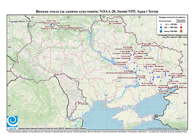Click the 'понад 1000 МВт' legend label
The width and height of the screenshot is (194, 137).
(x=171, y=31)
